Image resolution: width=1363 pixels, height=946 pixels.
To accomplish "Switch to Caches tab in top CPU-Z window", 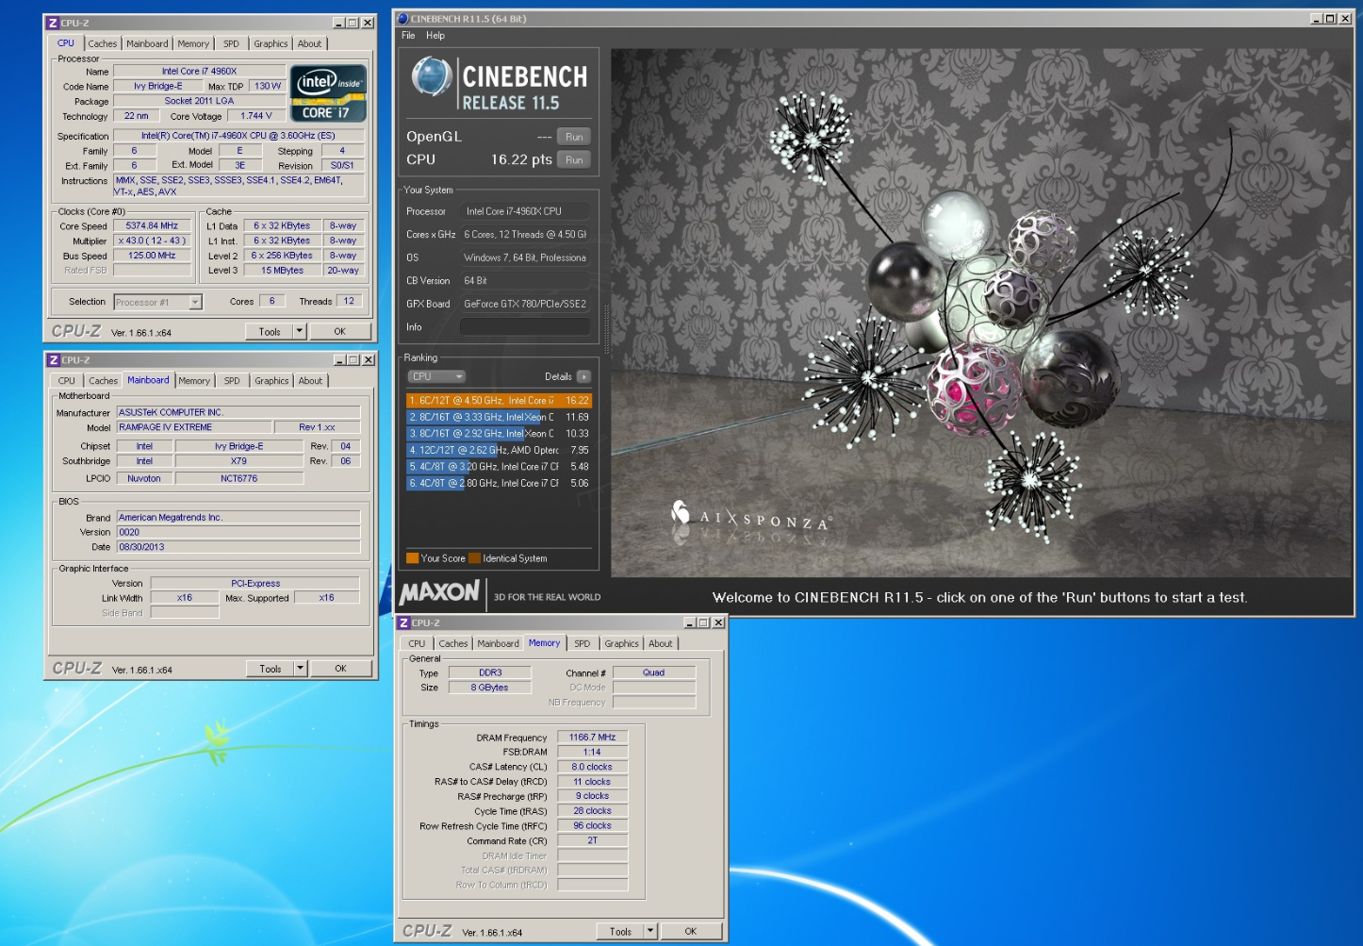I will [103, 43].
